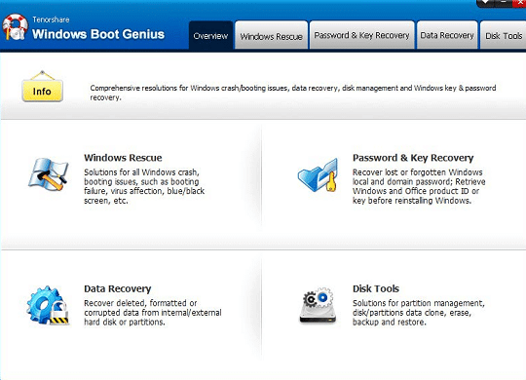The height and width of the screenshot is (380, 526).
Task: Open the Password & Key Recovery tab
Action: (x=362, y=35)
